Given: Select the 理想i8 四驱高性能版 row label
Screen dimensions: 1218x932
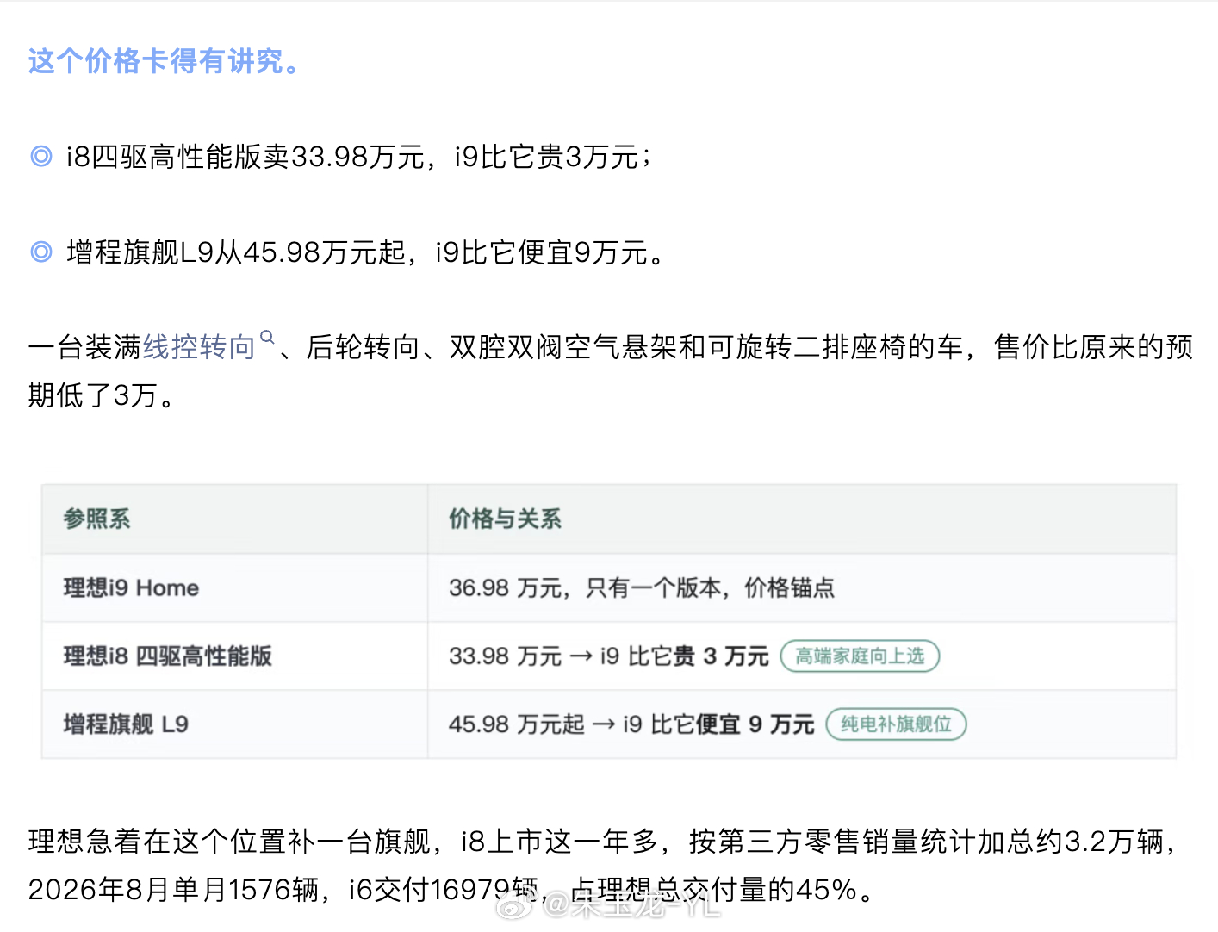Looking at the screenshot, I should [x=168, y=656].
